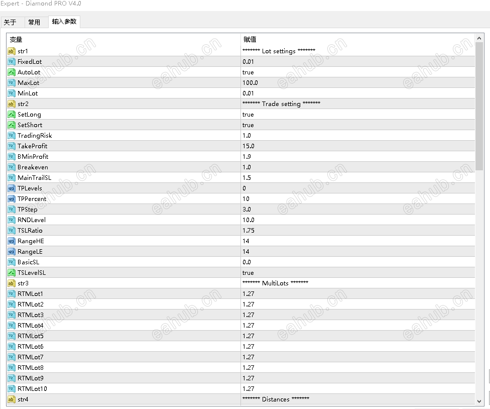
Task: Toggle the AutoLot true value
Action: pos(248,72)
